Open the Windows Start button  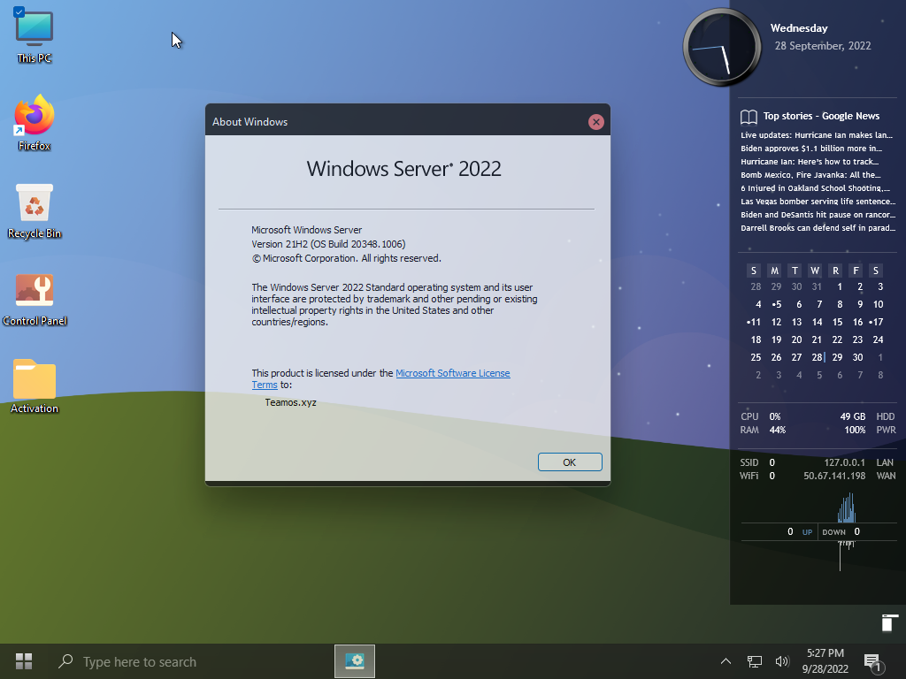(x=24, y=661)
